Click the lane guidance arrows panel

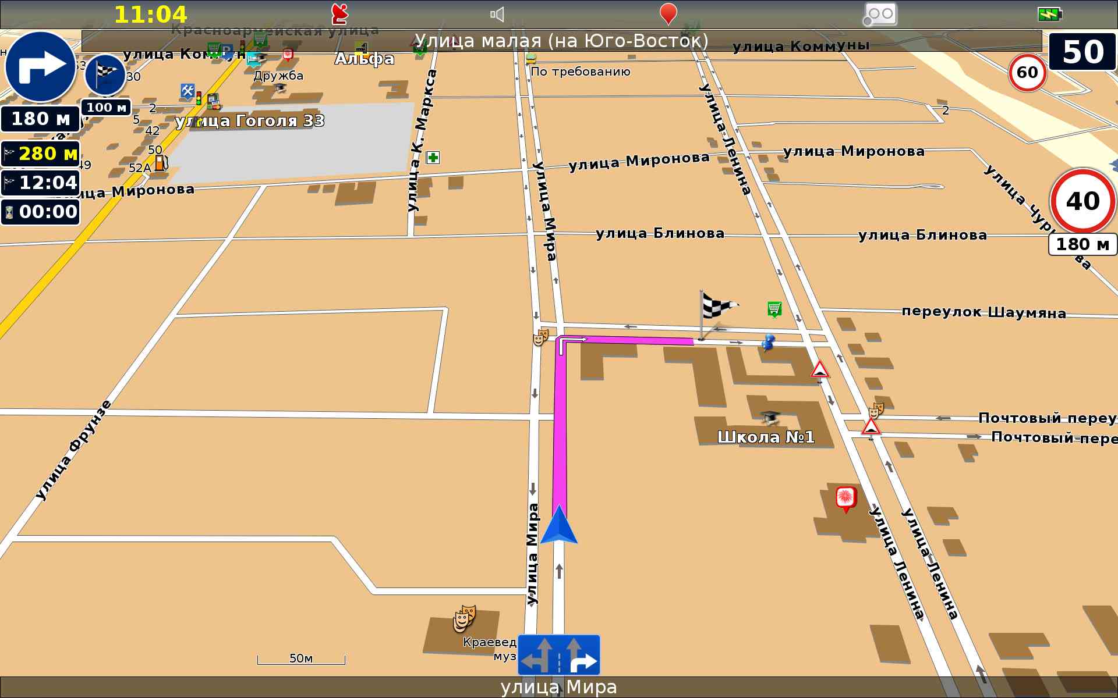(x=558, y=655)
